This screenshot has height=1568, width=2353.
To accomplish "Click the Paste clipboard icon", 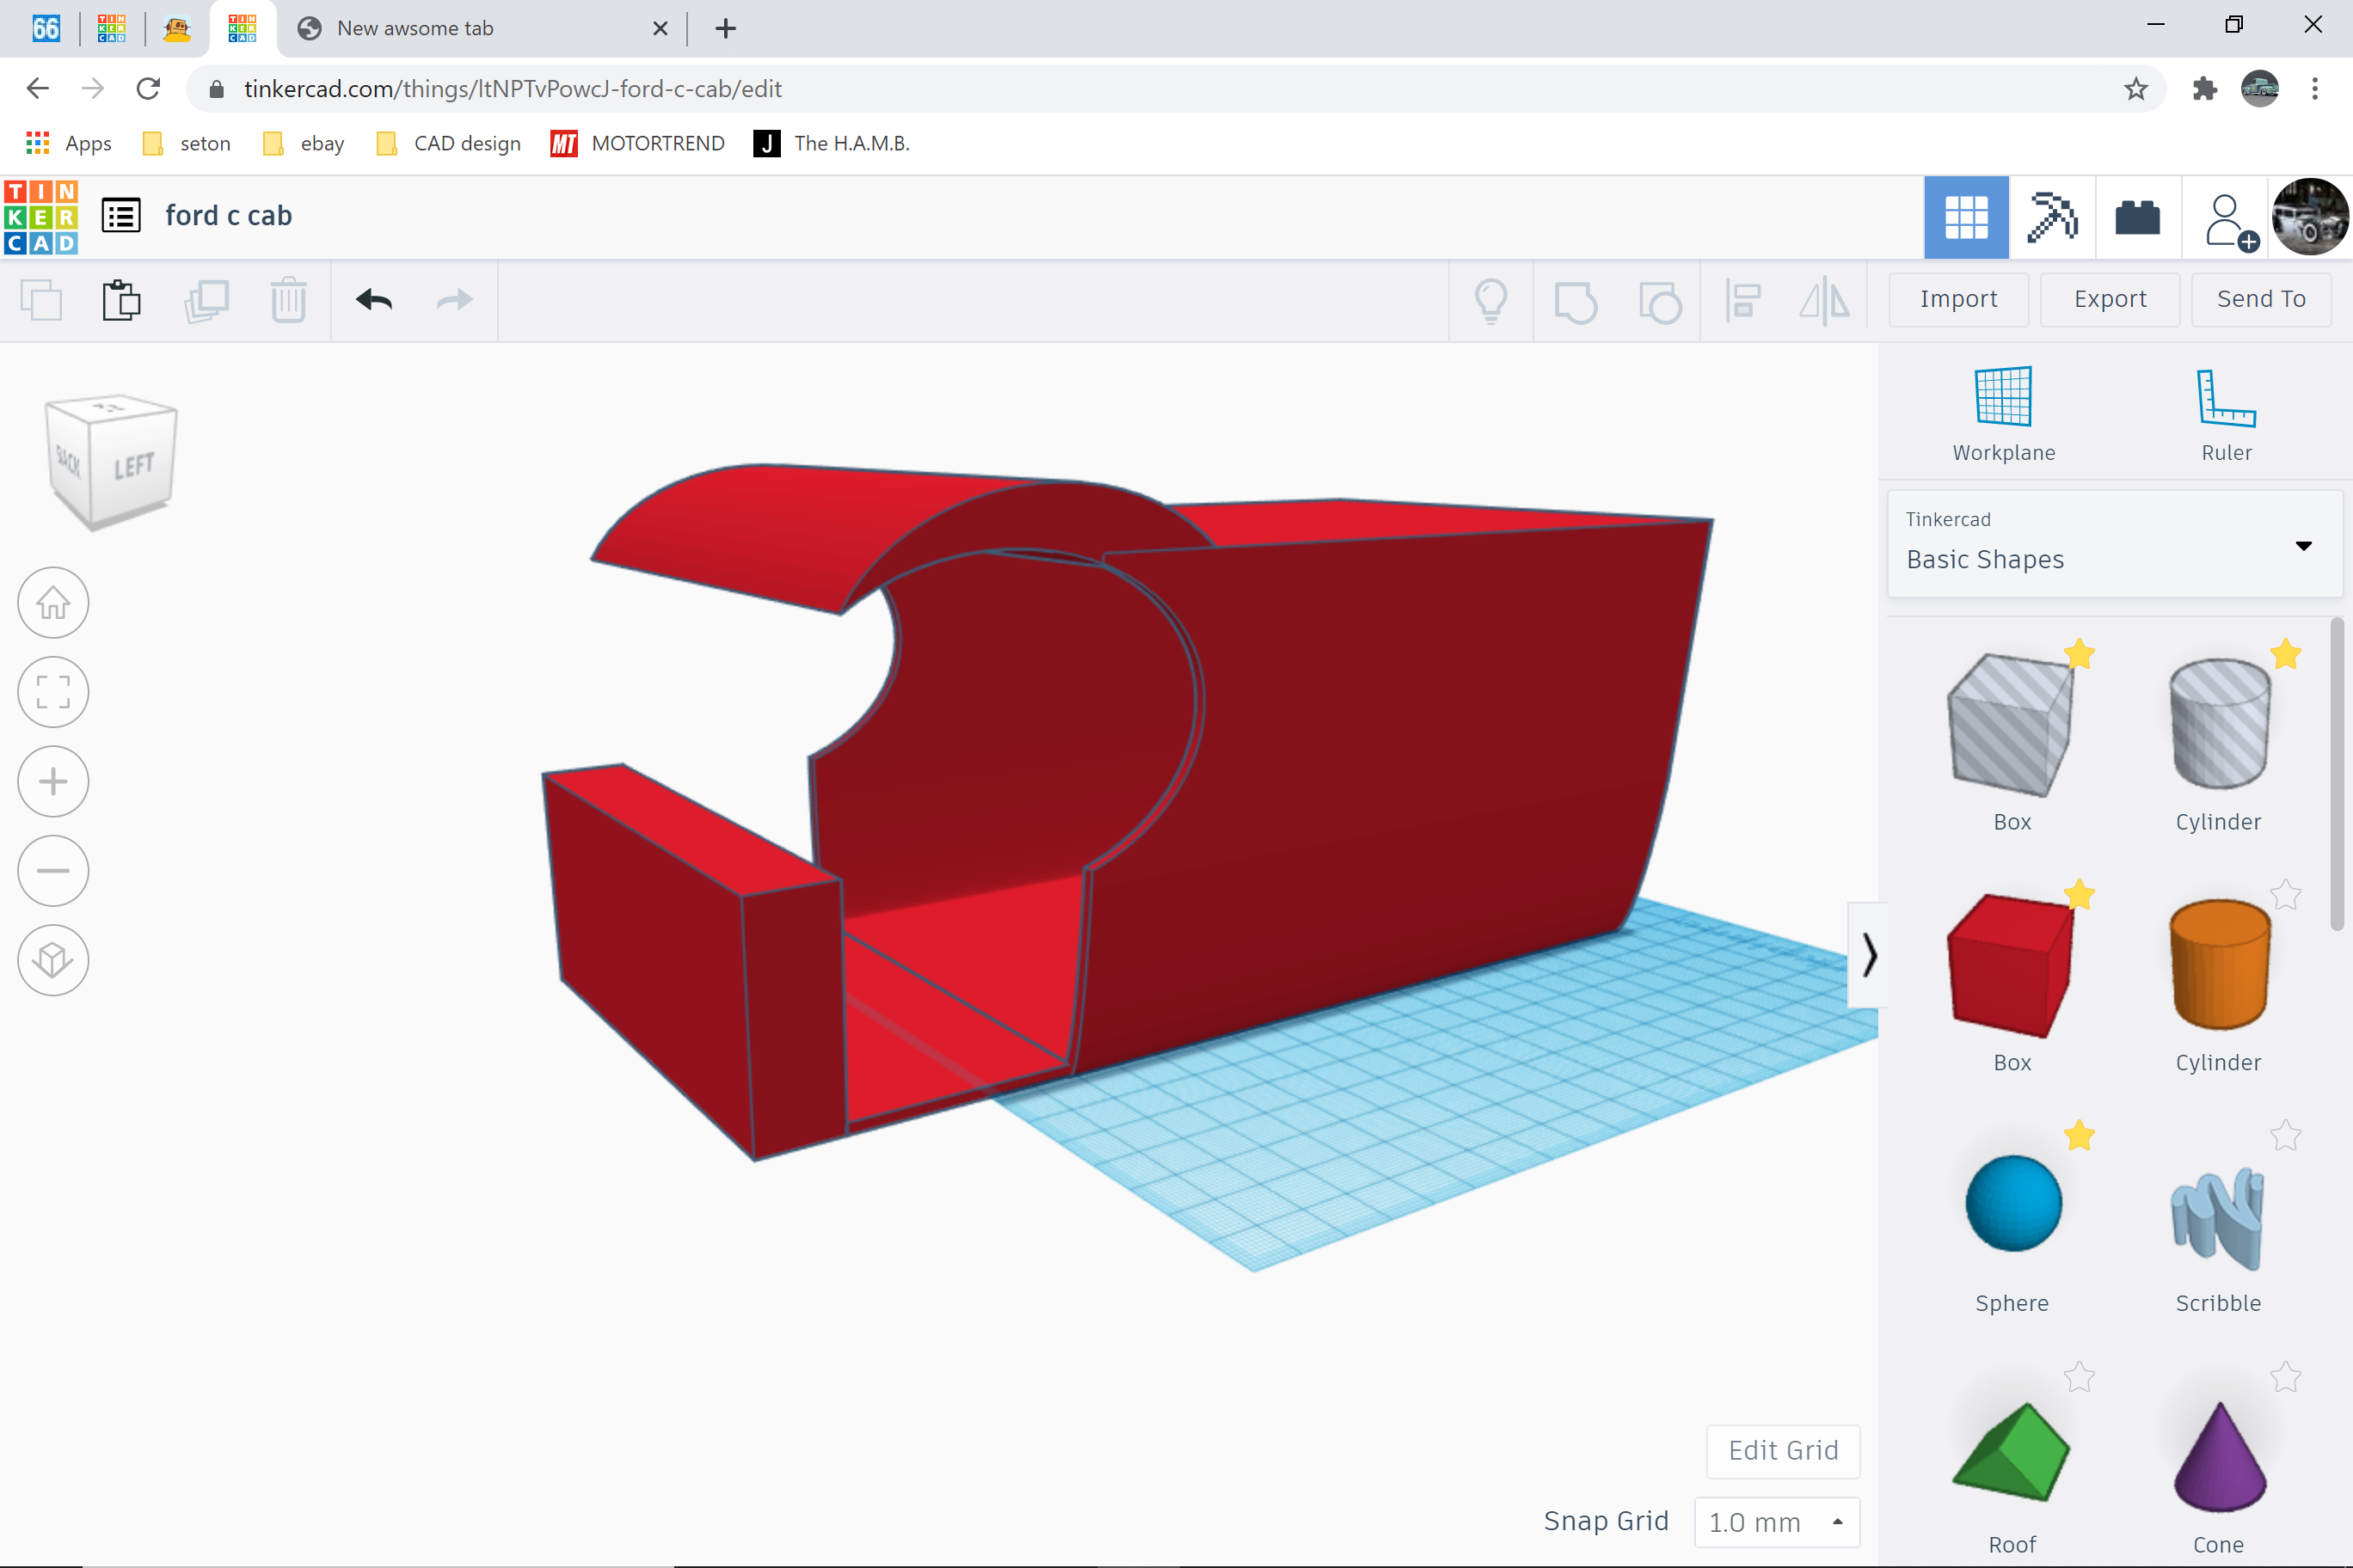I will point(122,300).
